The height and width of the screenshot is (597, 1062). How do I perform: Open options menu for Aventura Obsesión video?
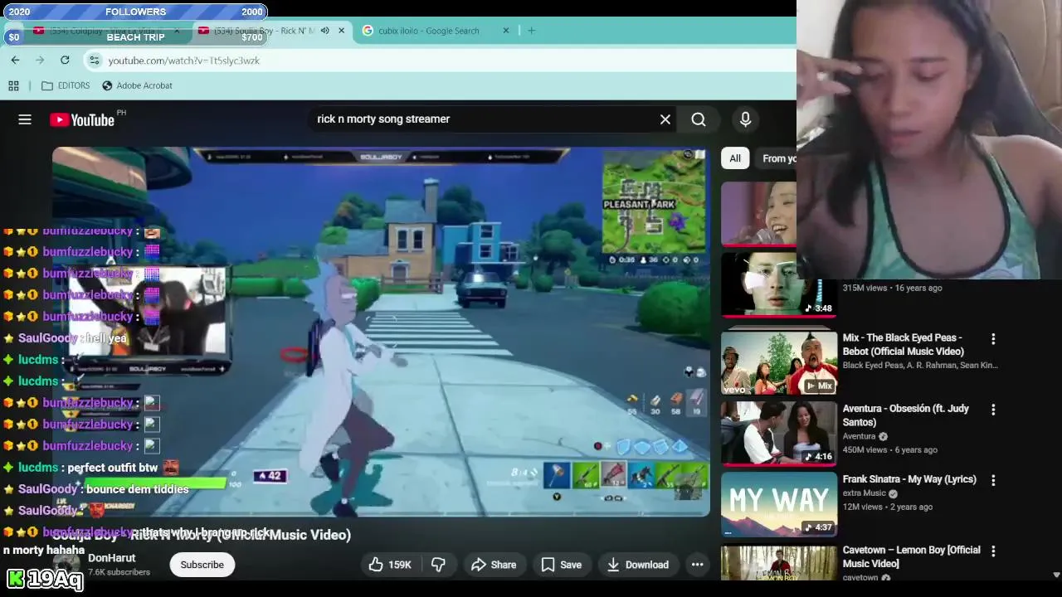click(993, 410)
